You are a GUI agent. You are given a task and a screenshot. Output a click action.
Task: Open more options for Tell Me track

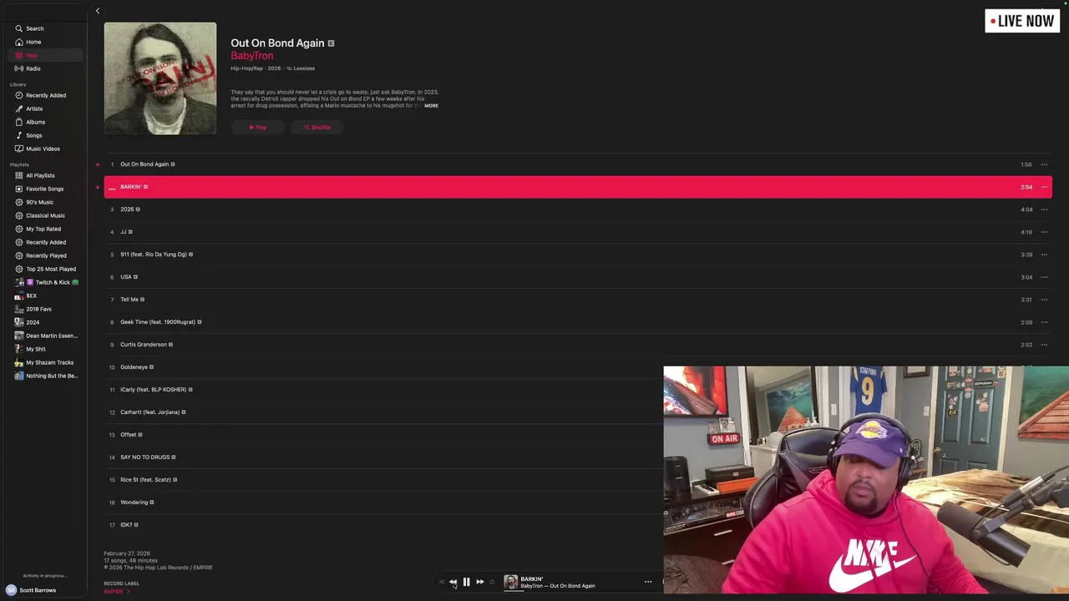click(x=1044, y=300)
